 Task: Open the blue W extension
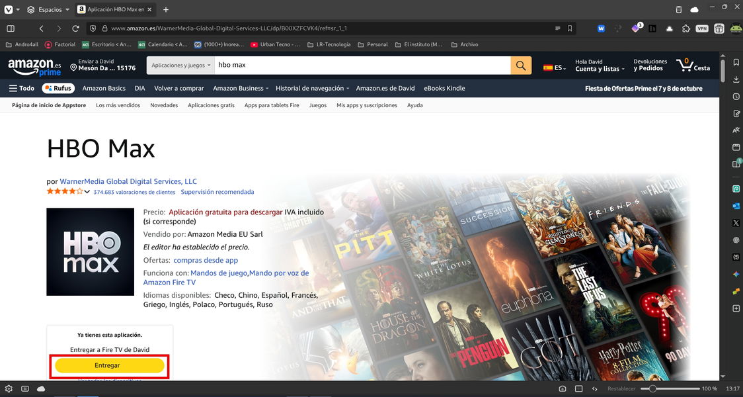pyautogui.click(x=602, y=28)
